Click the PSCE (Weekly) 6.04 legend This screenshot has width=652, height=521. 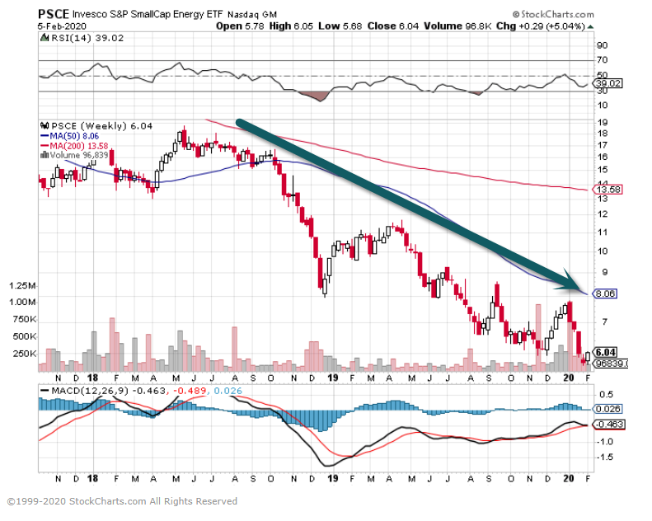pos(102,126)
